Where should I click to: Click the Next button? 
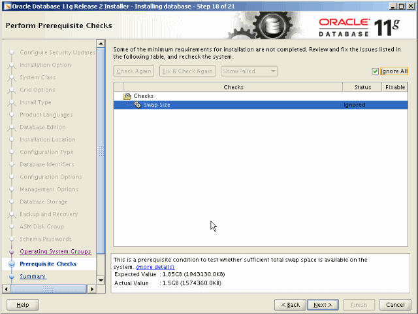[x=323, y=305]
